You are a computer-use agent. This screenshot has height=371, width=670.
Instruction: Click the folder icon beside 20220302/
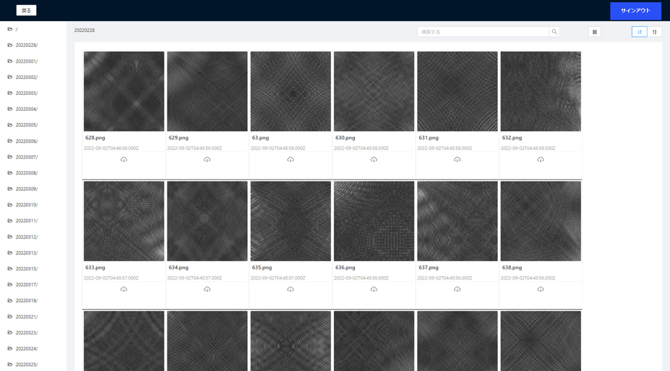click(10, 77)
